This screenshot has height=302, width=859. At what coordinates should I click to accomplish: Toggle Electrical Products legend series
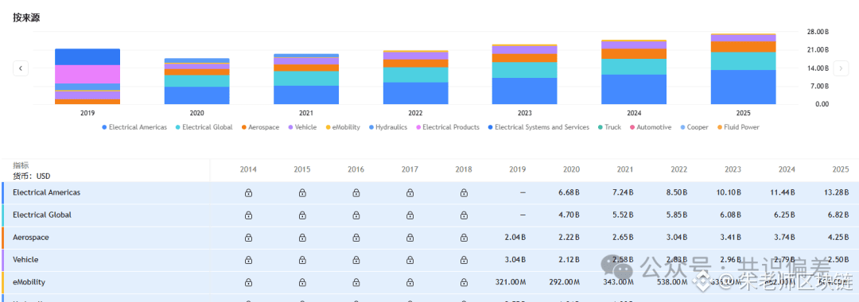tap(447, 127)
